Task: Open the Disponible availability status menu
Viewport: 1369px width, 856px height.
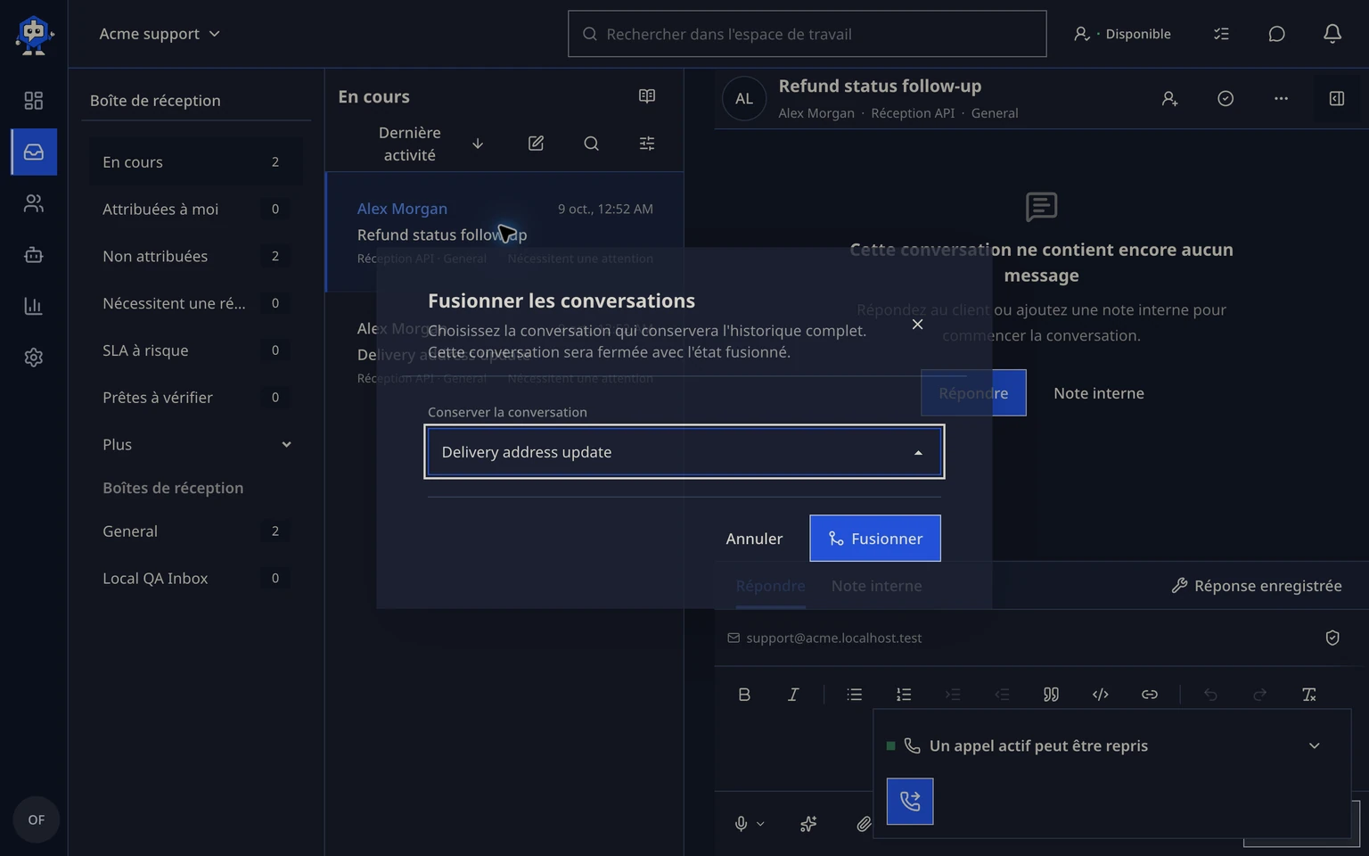Action: 1122,34
